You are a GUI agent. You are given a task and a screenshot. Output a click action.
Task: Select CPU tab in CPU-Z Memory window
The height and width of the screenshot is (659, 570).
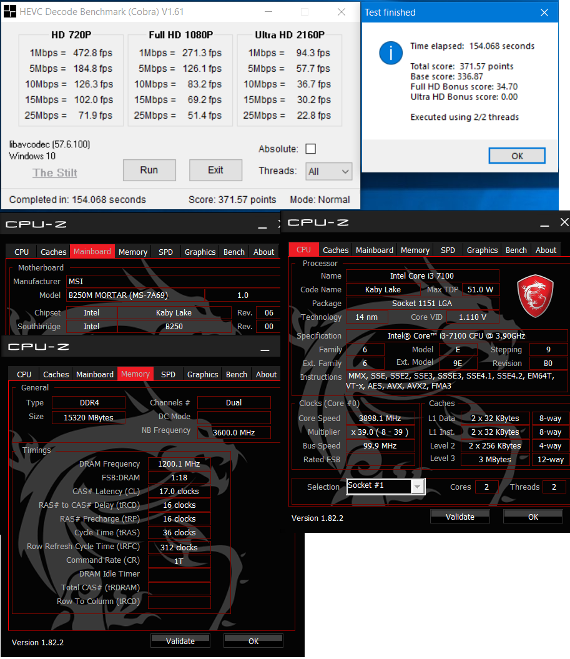[x=24, y=374]
